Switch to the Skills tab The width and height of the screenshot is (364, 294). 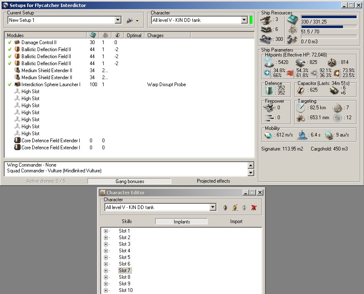click(127, 221)
